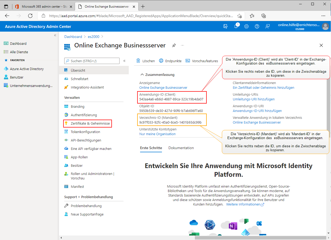Open the notifications bell icon
Viewport: 331px width, 240px height.
236,26
